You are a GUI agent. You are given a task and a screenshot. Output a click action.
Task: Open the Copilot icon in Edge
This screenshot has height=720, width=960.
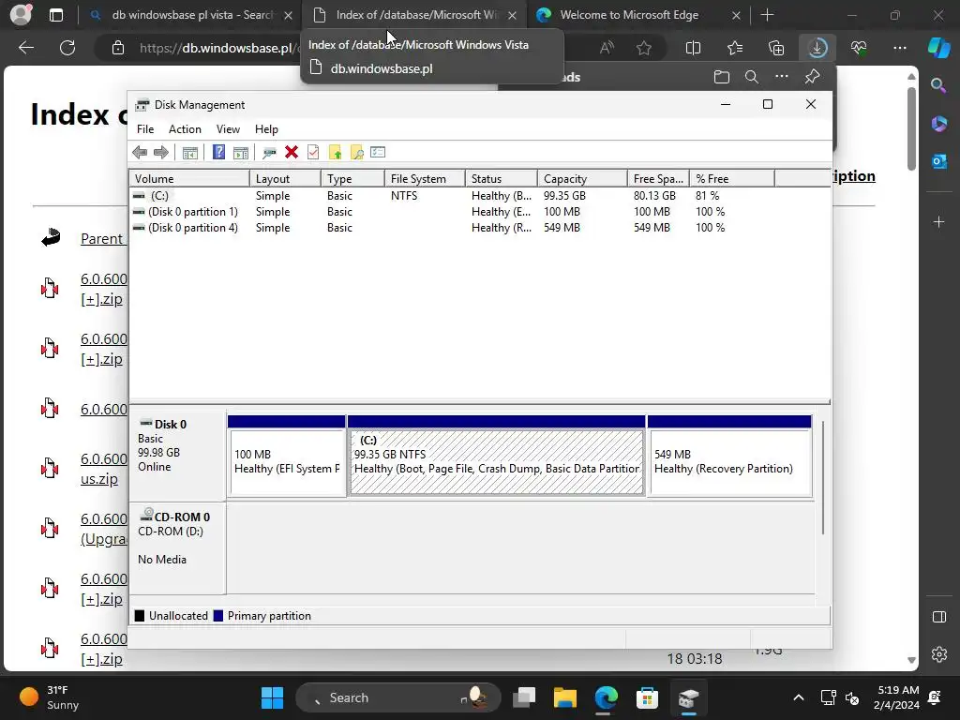(938, 48)
